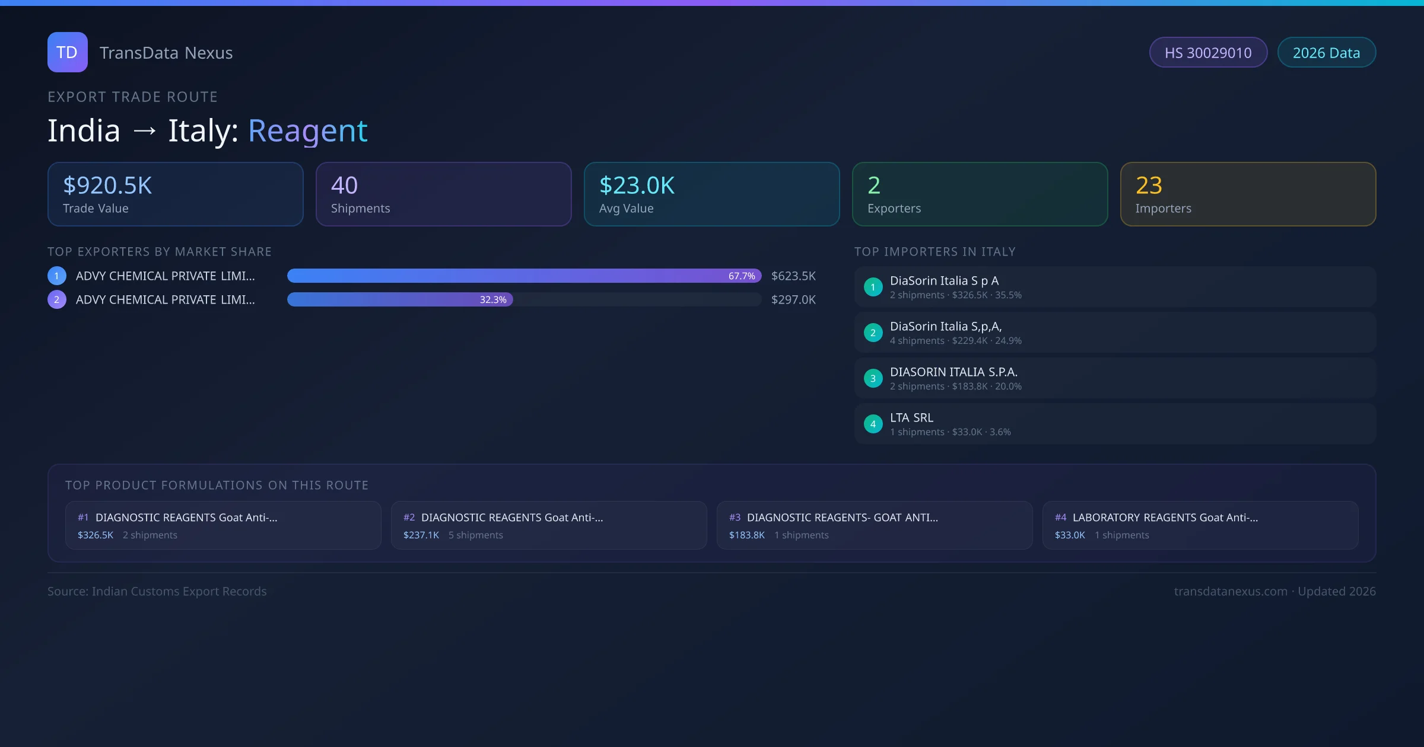
Task: Click the 32.3% market share bar
Action: click(x=400, y=299)
